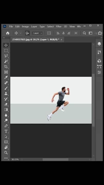Select the Polygonal Lasso tool
This screenshot has width=104, height=185.
[6, 56]
